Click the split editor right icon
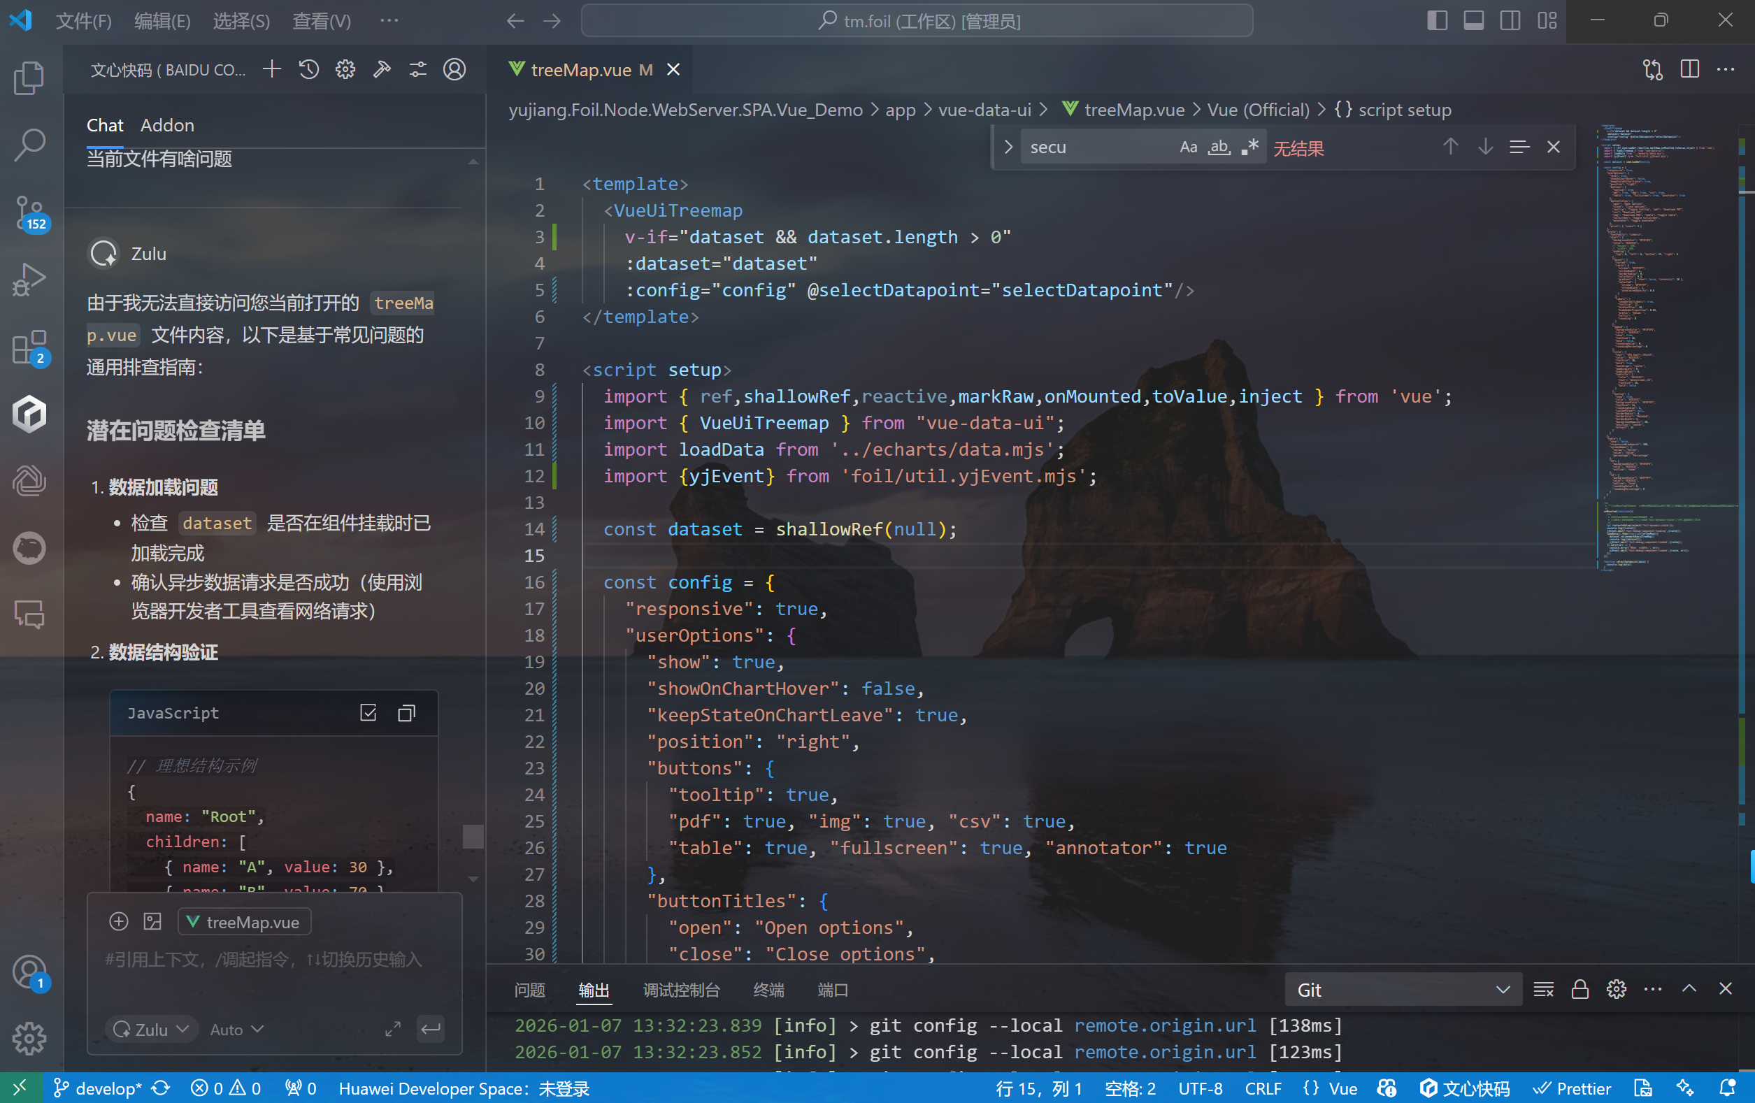The width and height of the screenshot is (1755, 1103). coord(1689,70)
